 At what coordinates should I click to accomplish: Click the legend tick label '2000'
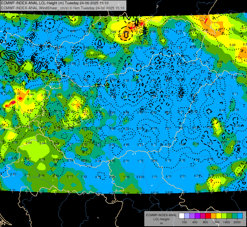point(237,222)
